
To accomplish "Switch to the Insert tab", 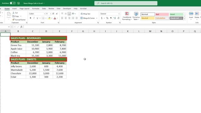I will (14, 8).
